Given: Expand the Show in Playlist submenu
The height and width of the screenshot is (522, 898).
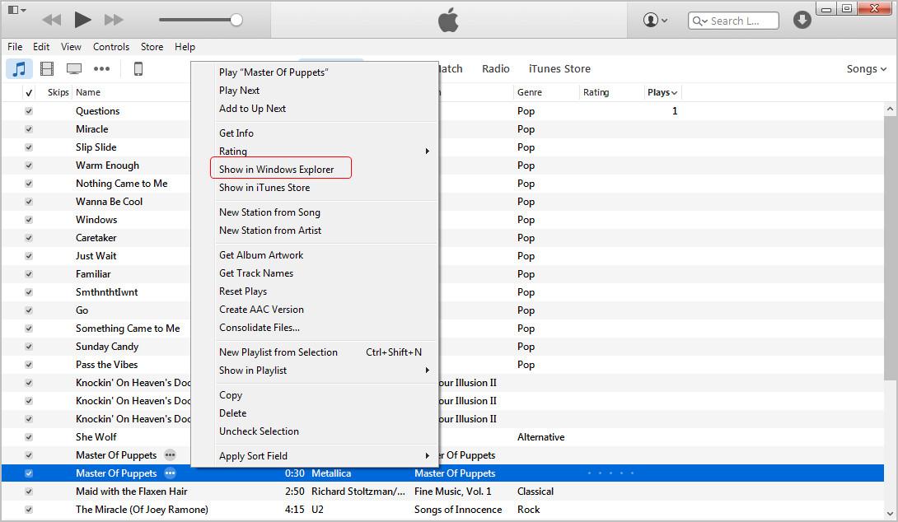Looking at the screenshot, I should point(428,371).
